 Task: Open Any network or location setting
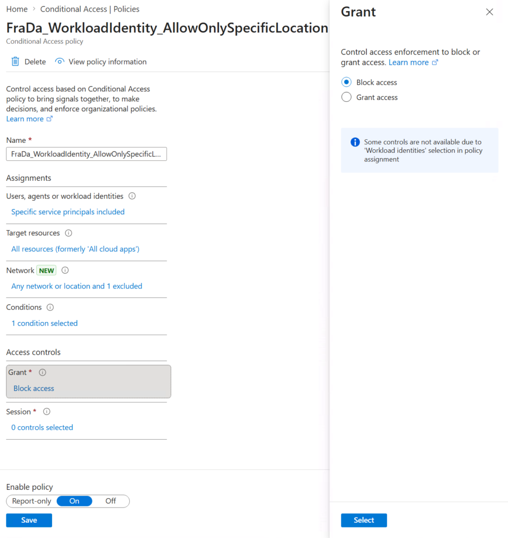pos(77,286)
